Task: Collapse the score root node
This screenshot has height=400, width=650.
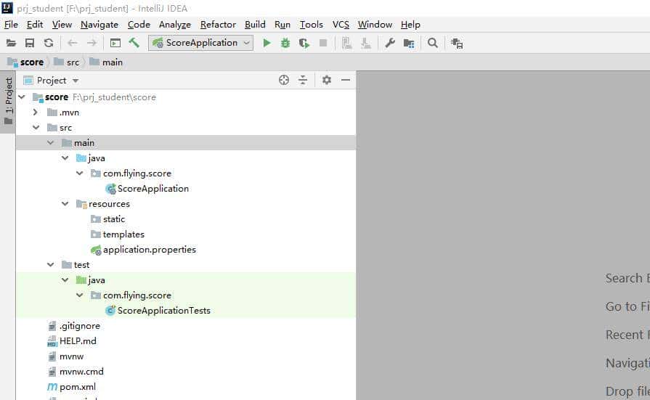Action: [x=22, y=97]
